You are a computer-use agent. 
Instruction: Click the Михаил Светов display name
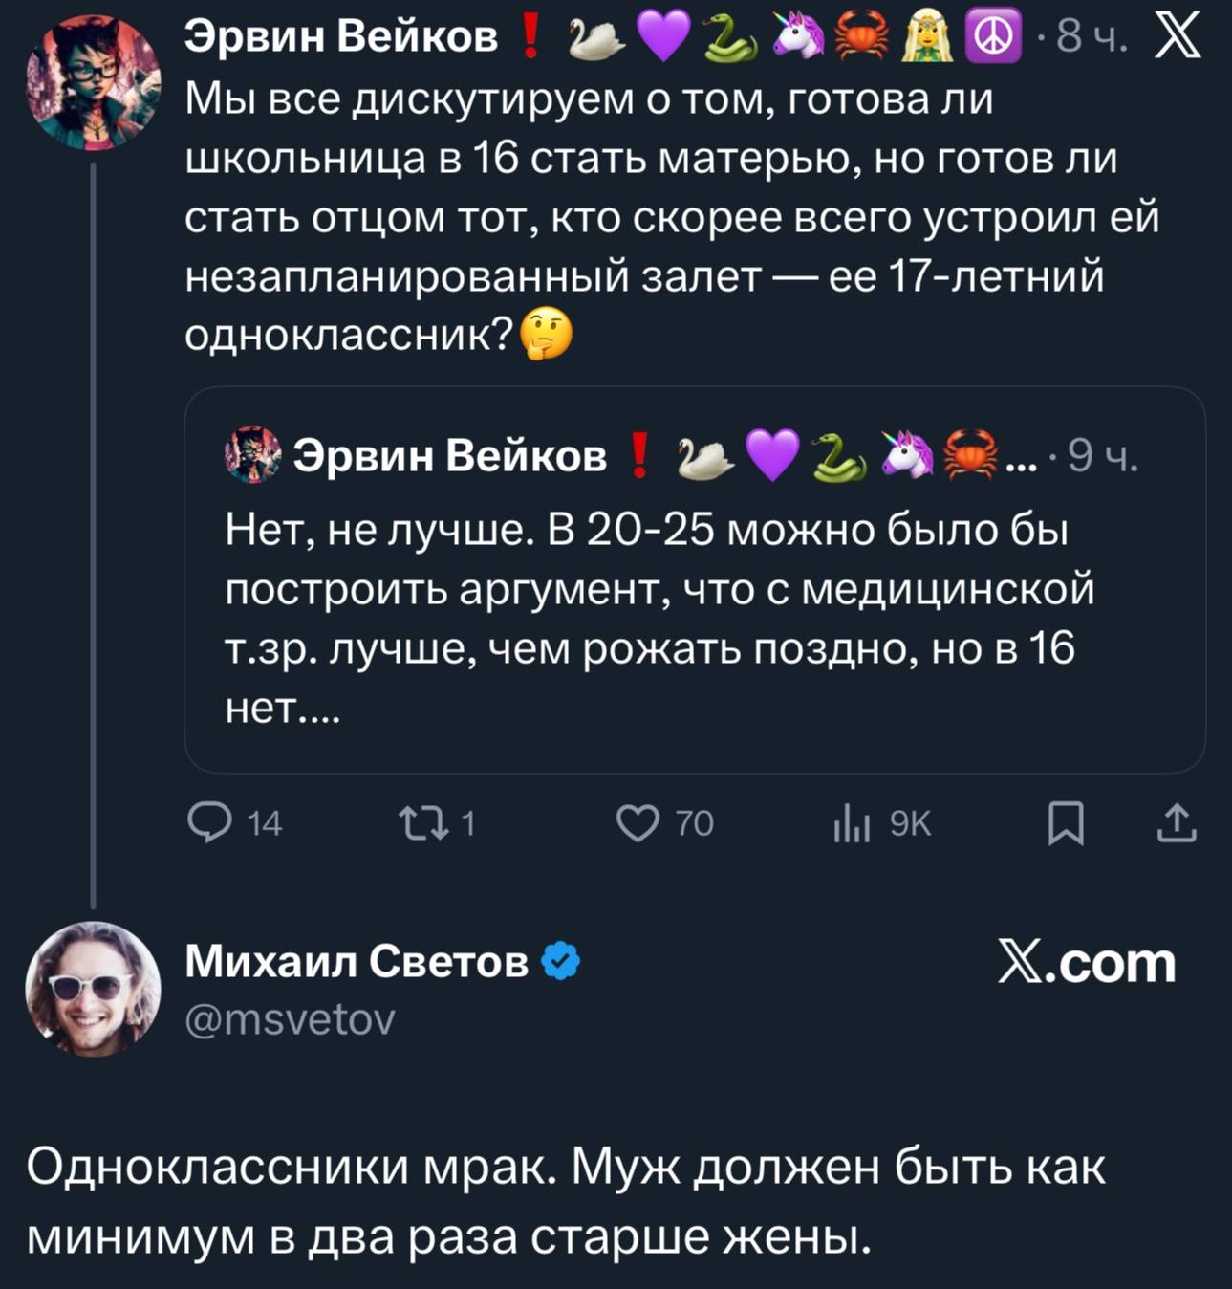(356, 961)
